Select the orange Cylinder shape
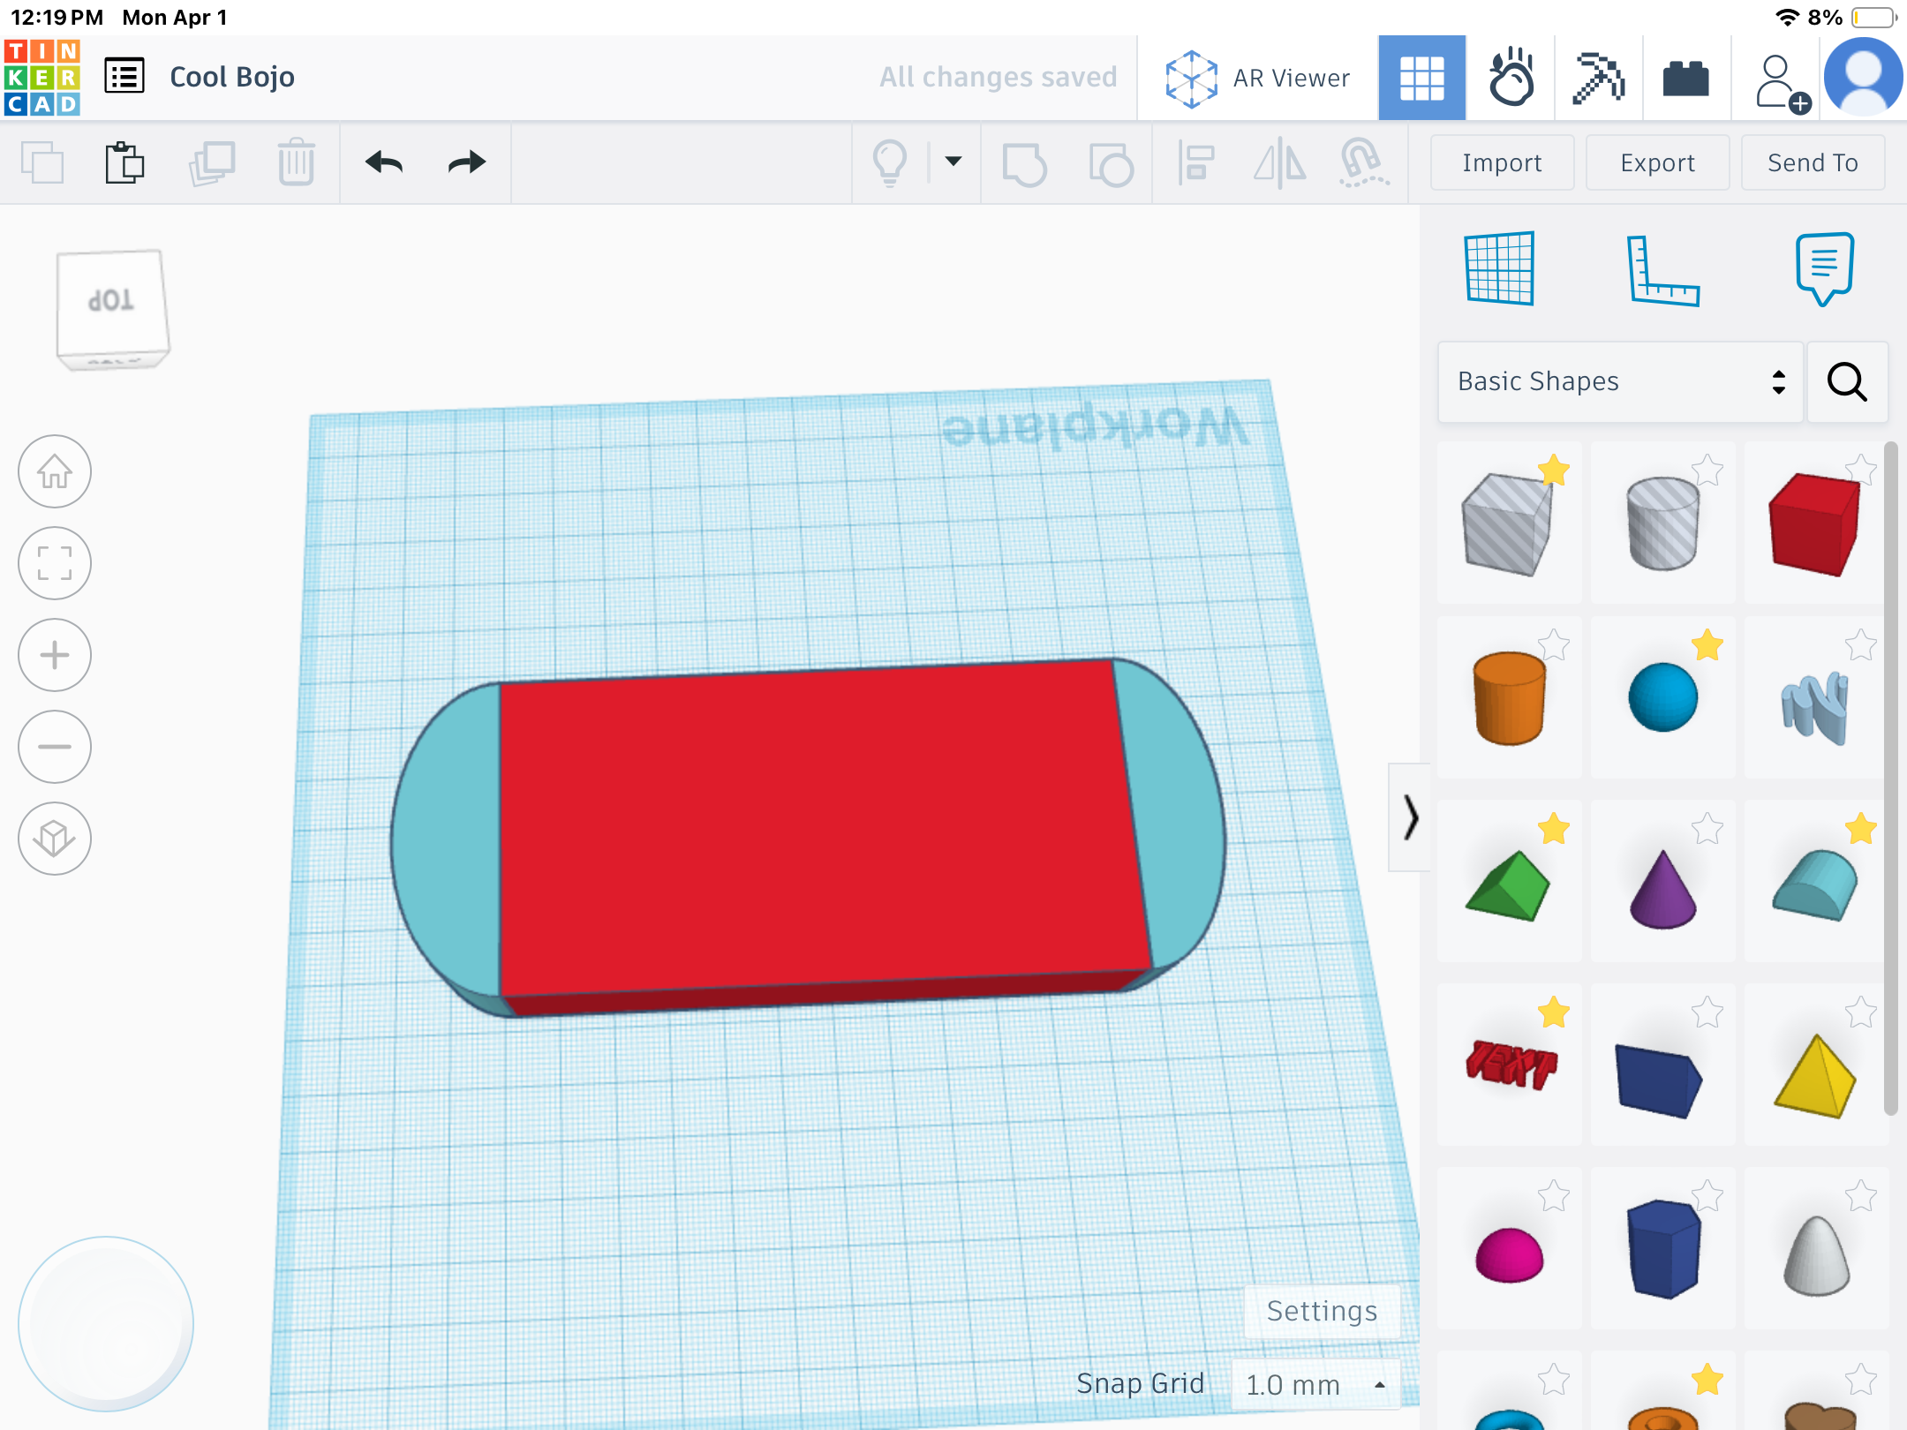The height and width of the screenshot is (1430, 1907). (x=1510, y=699)
